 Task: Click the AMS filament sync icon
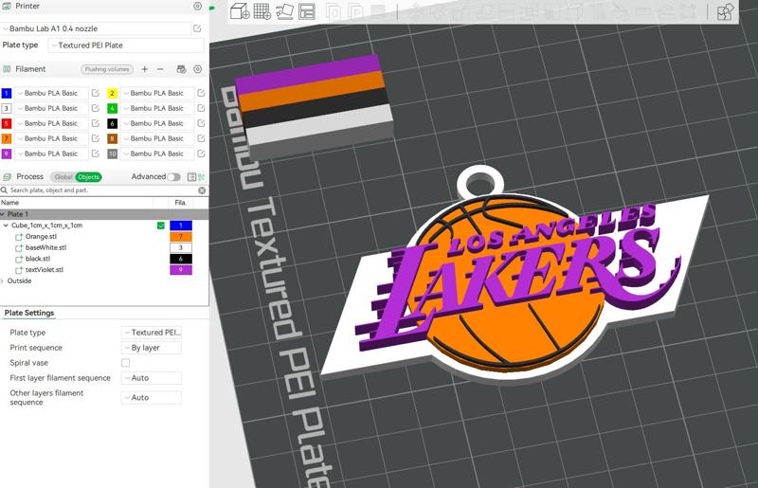coord(181,69)
